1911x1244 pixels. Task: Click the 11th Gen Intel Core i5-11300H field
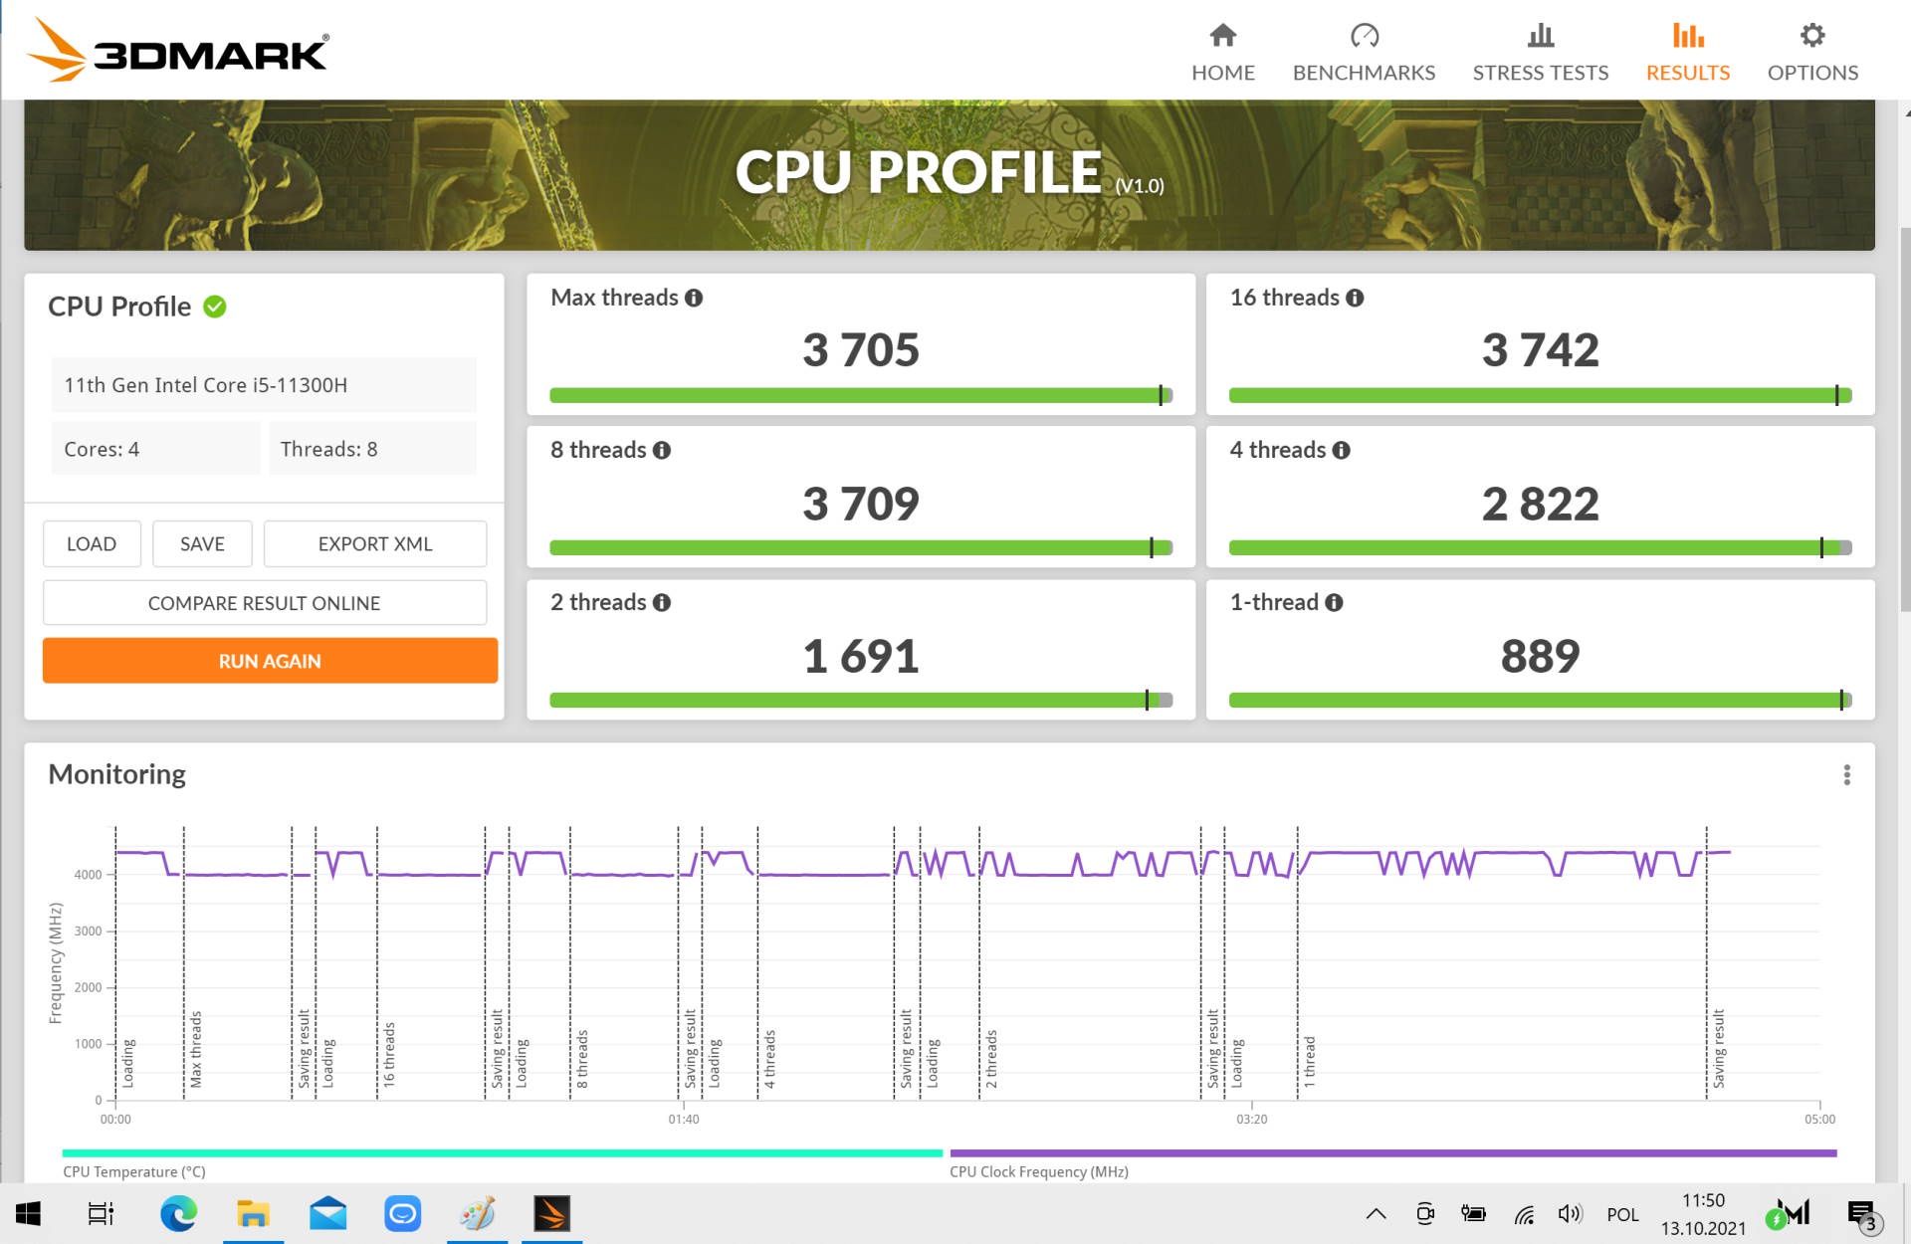pos(264,385)
